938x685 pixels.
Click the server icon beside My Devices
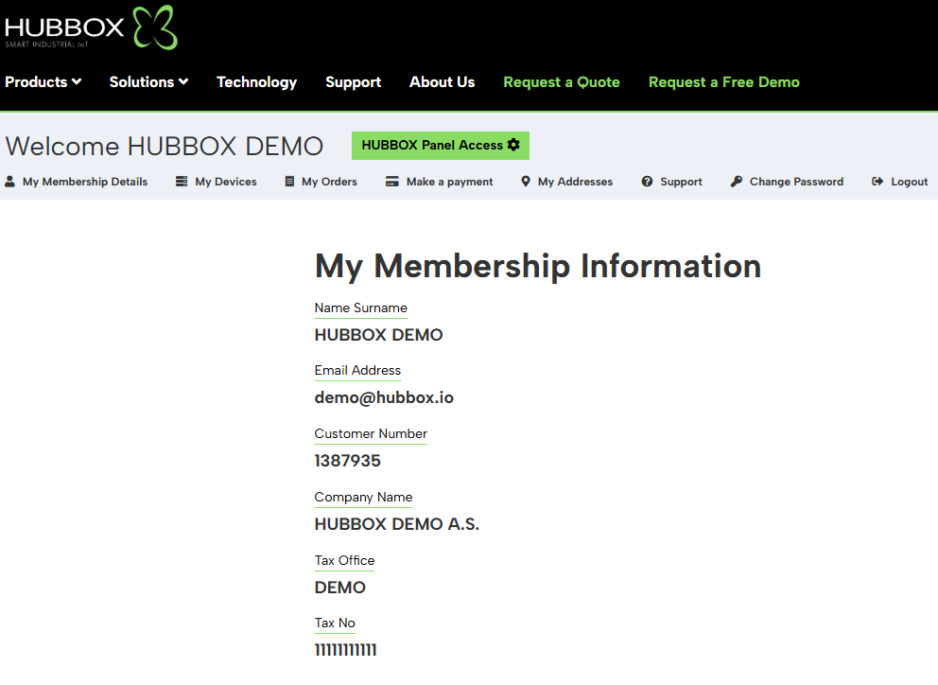(182, 182)
